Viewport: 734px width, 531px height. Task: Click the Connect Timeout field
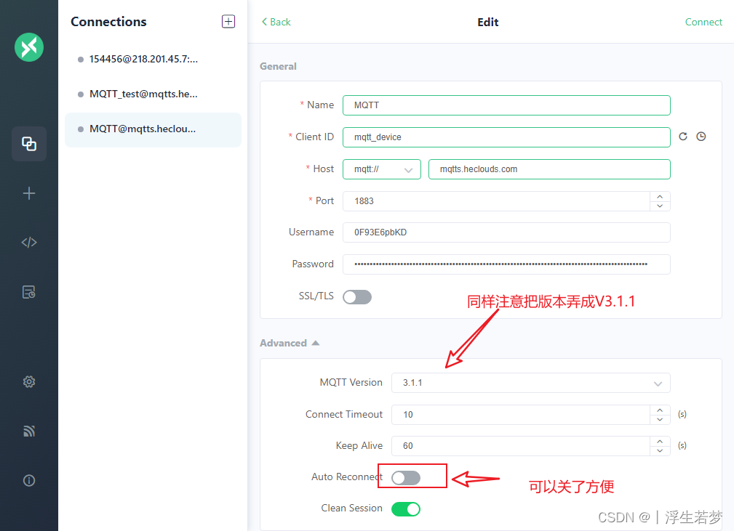[521, 415]
